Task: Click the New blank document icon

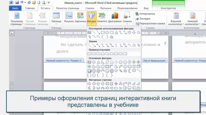Action: [39, 3]
